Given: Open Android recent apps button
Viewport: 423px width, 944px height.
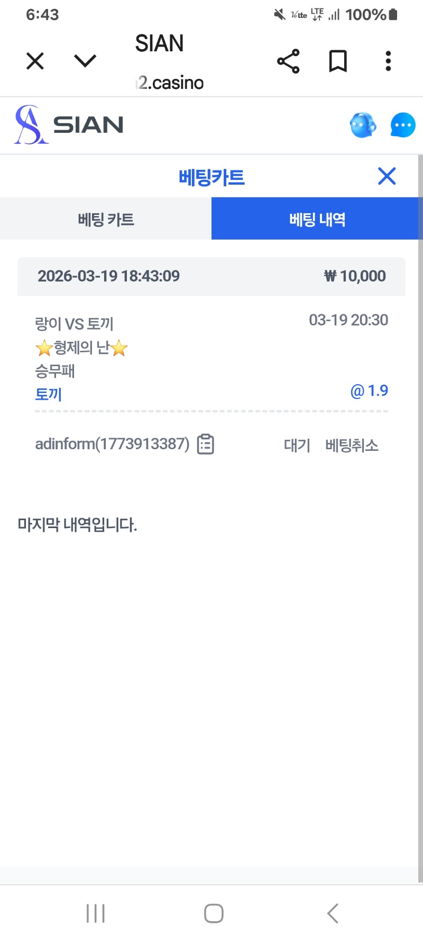Looking at the screenshot, I should 96,913.
